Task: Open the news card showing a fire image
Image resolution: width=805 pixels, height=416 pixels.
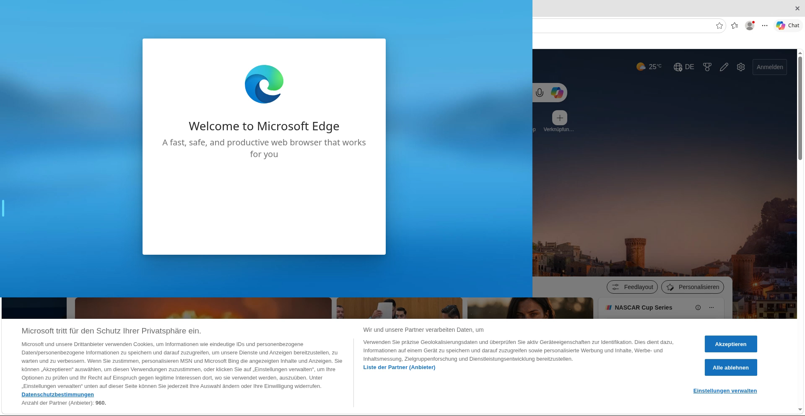Action: [x=203, y=308]
